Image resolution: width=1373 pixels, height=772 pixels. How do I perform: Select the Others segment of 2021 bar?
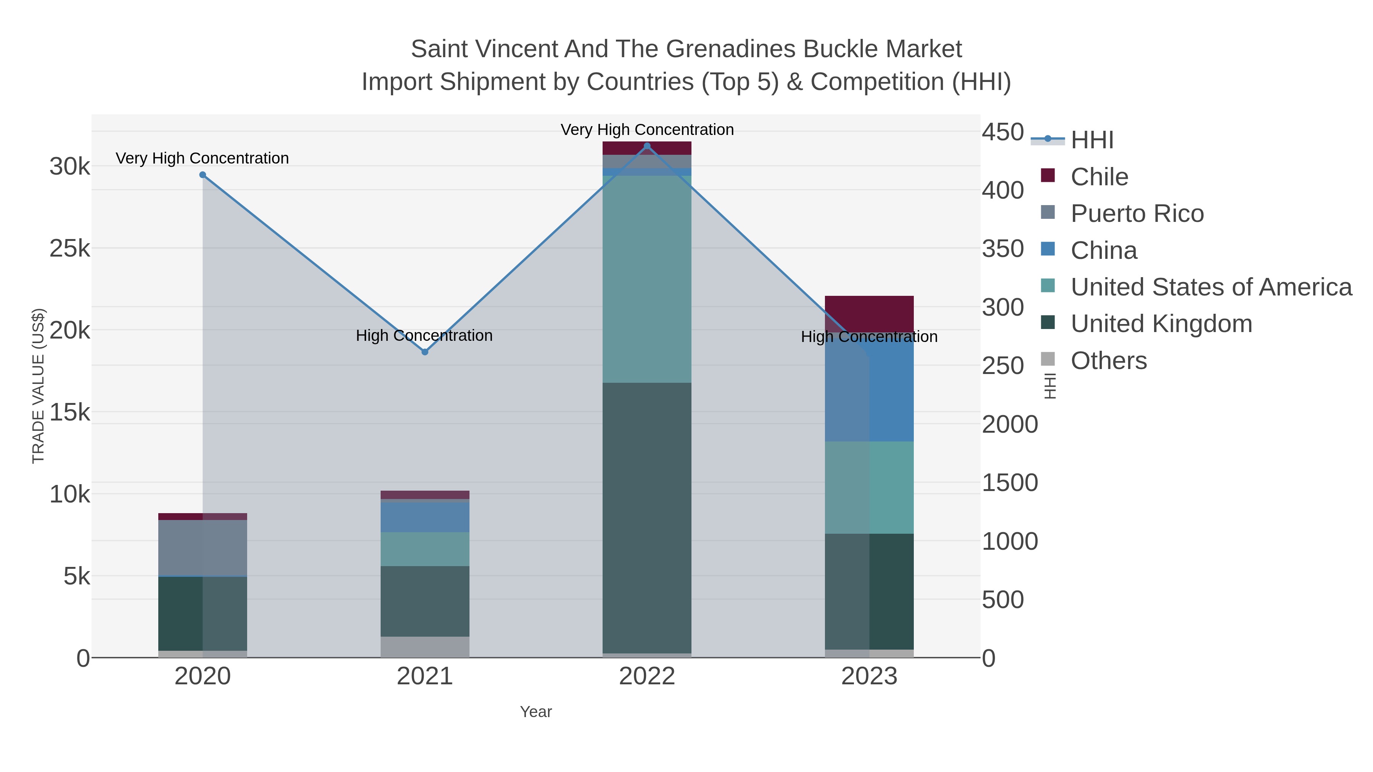click(x=425, y=647)
